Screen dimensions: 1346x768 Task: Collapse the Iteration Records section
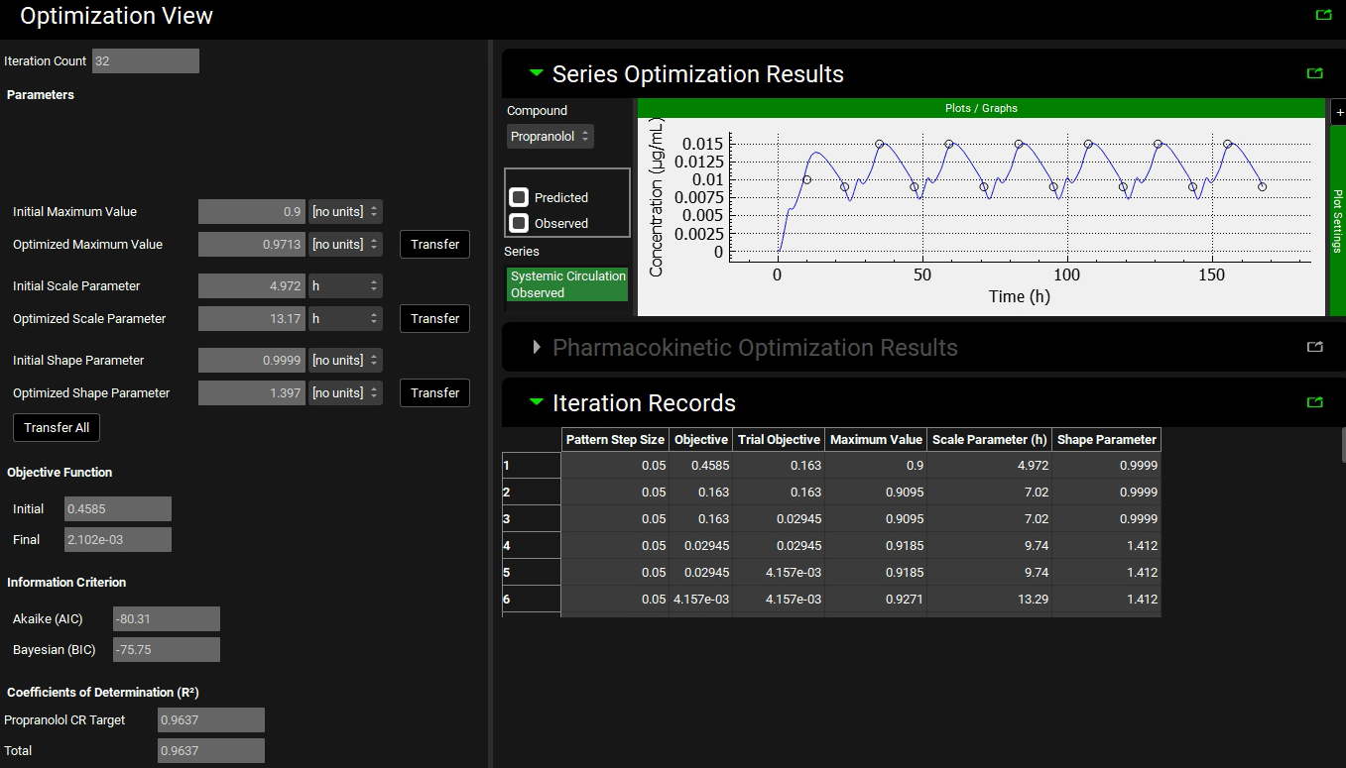pyautogui.click(x=537, y=402)
